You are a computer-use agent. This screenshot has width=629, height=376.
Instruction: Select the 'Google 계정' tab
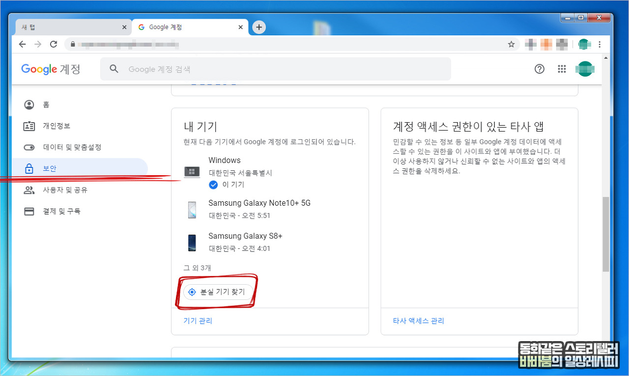(x=189, y=27)
